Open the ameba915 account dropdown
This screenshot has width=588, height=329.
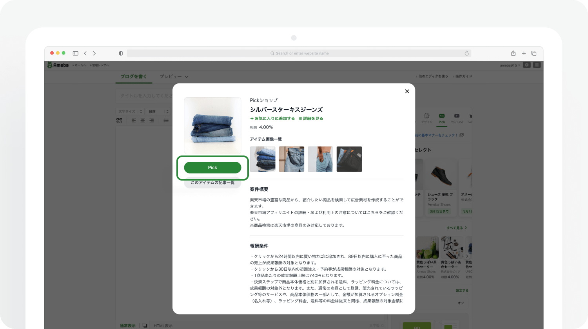click(510, 65)
